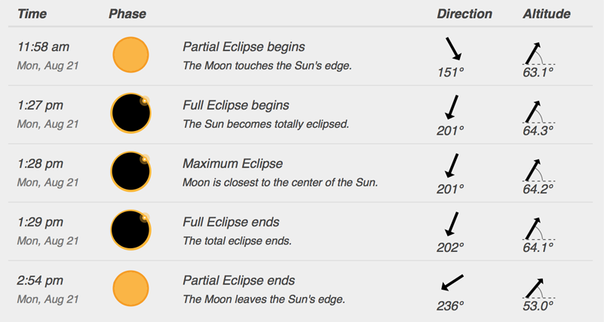Click the Partial Eclipse ends title
Viewport: 604px width, 322px height.
[238, 281]
